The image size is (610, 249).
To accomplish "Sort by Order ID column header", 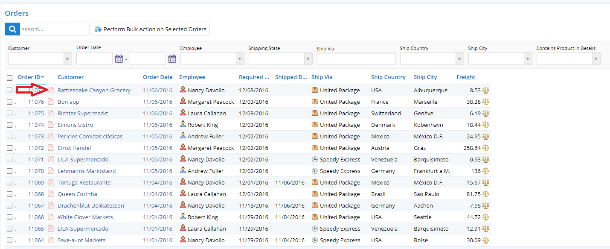I will click(29, 77).
